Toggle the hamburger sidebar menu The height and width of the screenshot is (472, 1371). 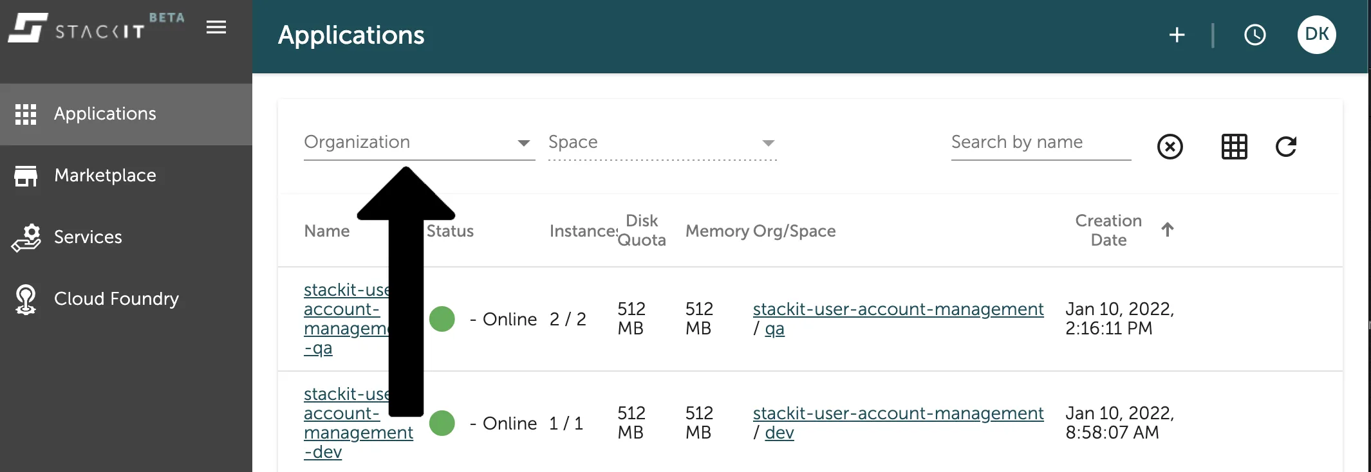pyautogui.click(x=216, y=27)
